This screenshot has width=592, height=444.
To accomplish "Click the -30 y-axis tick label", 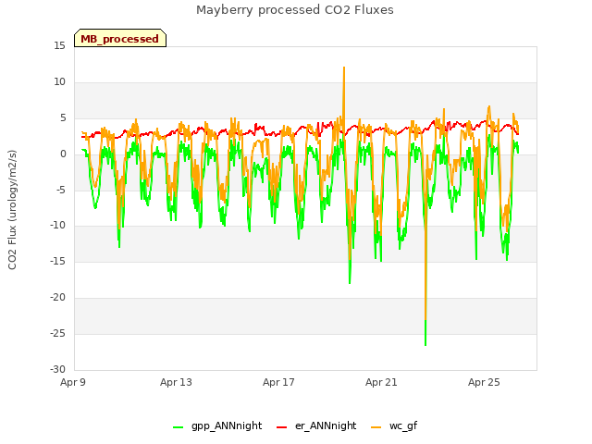I will (57, 369).
